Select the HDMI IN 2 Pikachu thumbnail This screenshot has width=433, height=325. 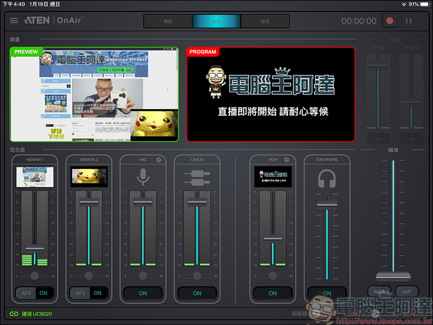[x=89, y=177]
